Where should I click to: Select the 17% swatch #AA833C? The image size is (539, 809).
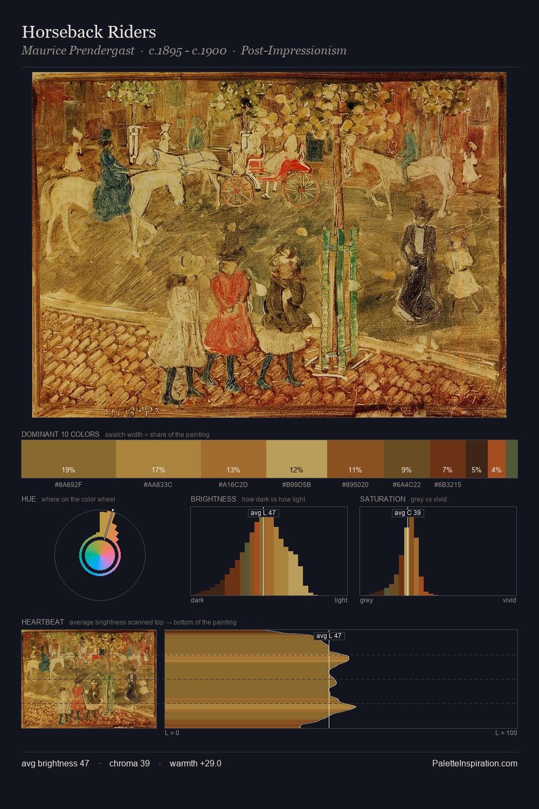tap(158, 459)
